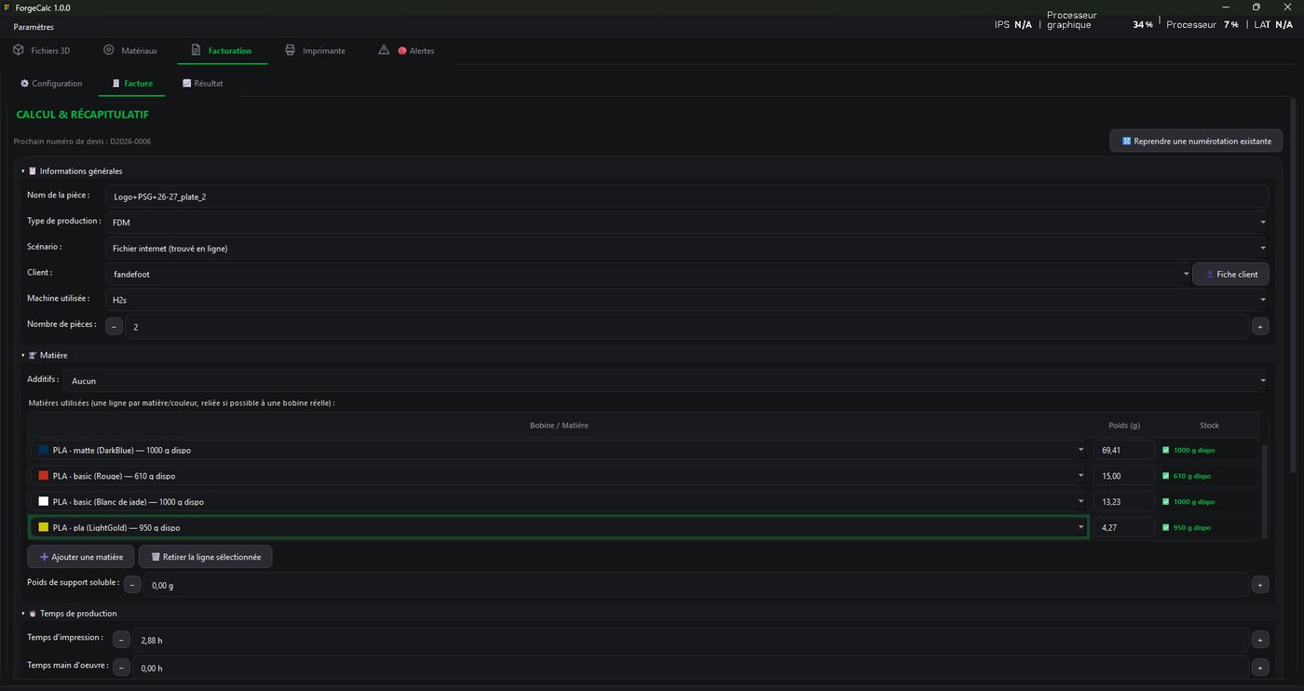Decrease Temps d'impression with minus button
The width and height of the screenshot is (1304, 691).
tap(122, 640)
